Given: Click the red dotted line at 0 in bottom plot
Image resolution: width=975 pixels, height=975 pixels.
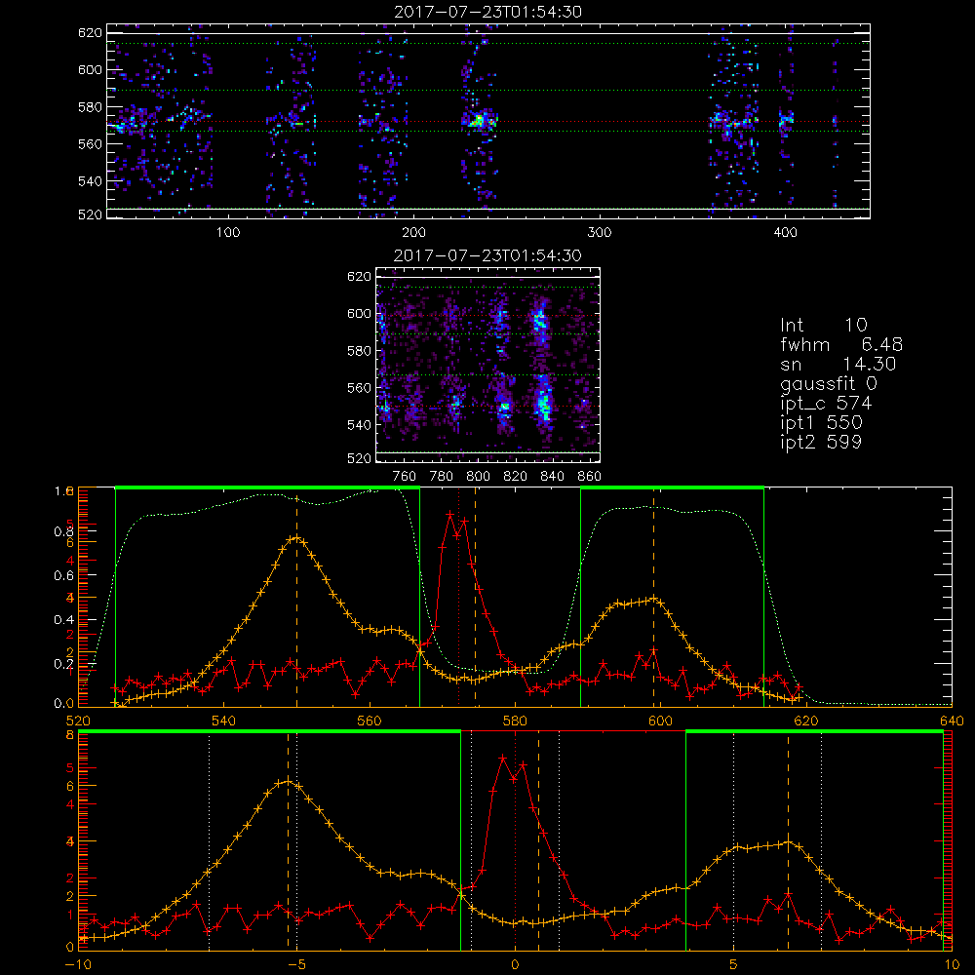Looking at the screenshot, I should (x=515, y=840).
